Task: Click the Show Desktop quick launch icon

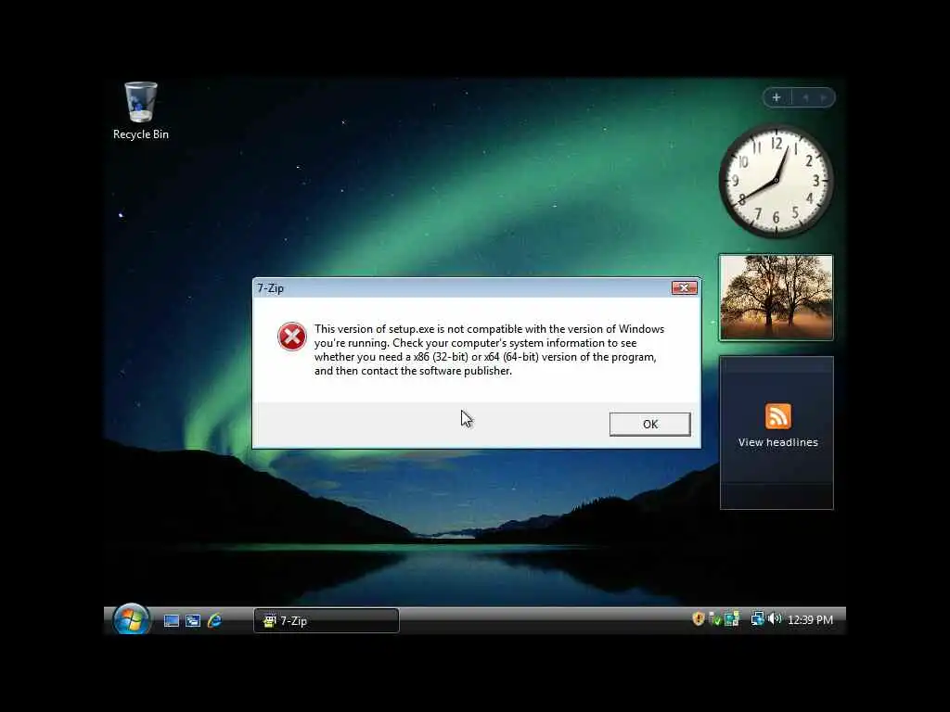Action: (172, 620)
